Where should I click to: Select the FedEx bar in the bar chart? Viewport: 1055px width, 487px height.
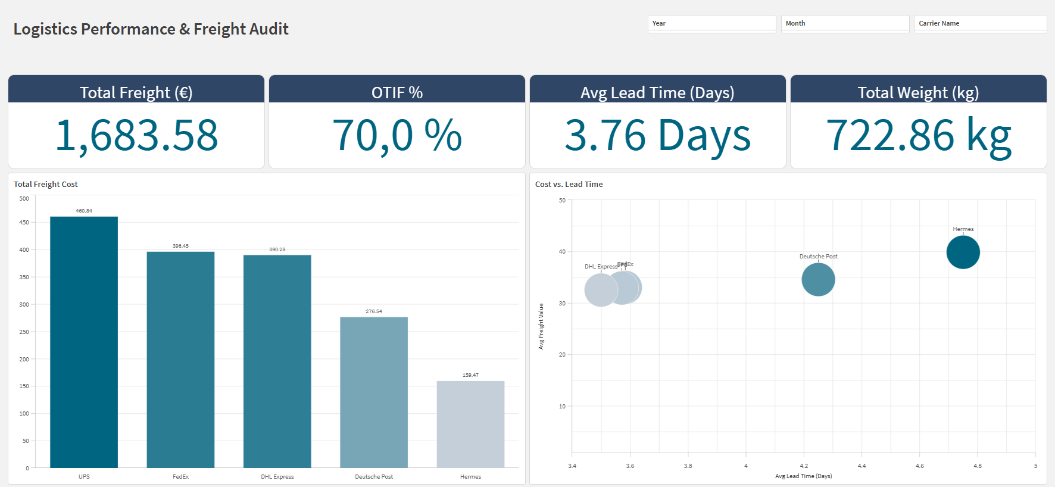(x=180, y=360)
